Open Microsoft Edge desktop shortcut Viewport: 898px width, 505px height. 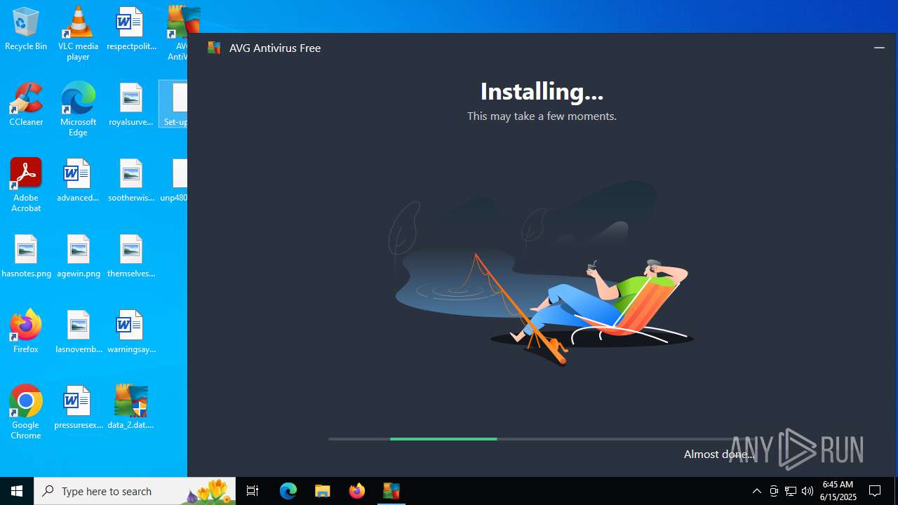coord(78,109)
